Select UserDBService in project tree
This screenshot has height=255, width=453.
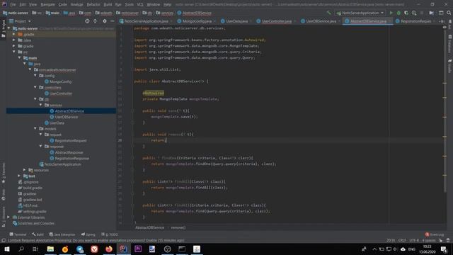coord(66,117)
